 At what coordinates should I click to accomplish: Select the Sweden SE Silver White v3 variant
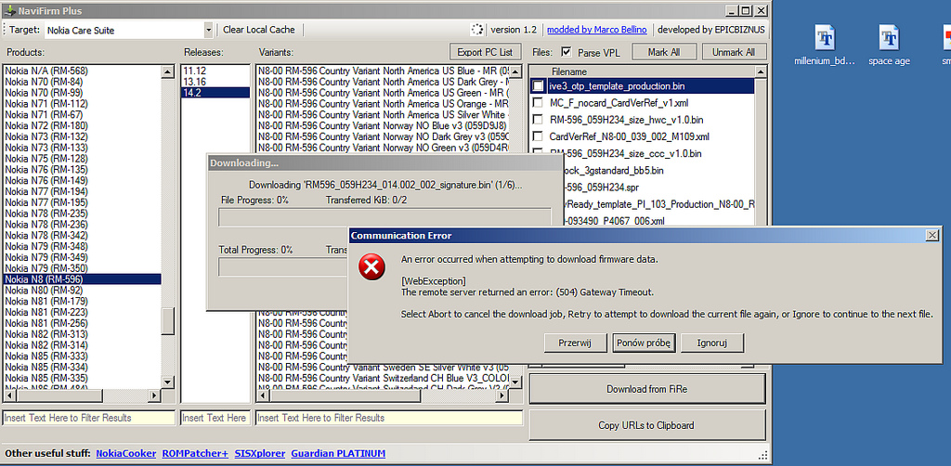click(x=383, y=368)
